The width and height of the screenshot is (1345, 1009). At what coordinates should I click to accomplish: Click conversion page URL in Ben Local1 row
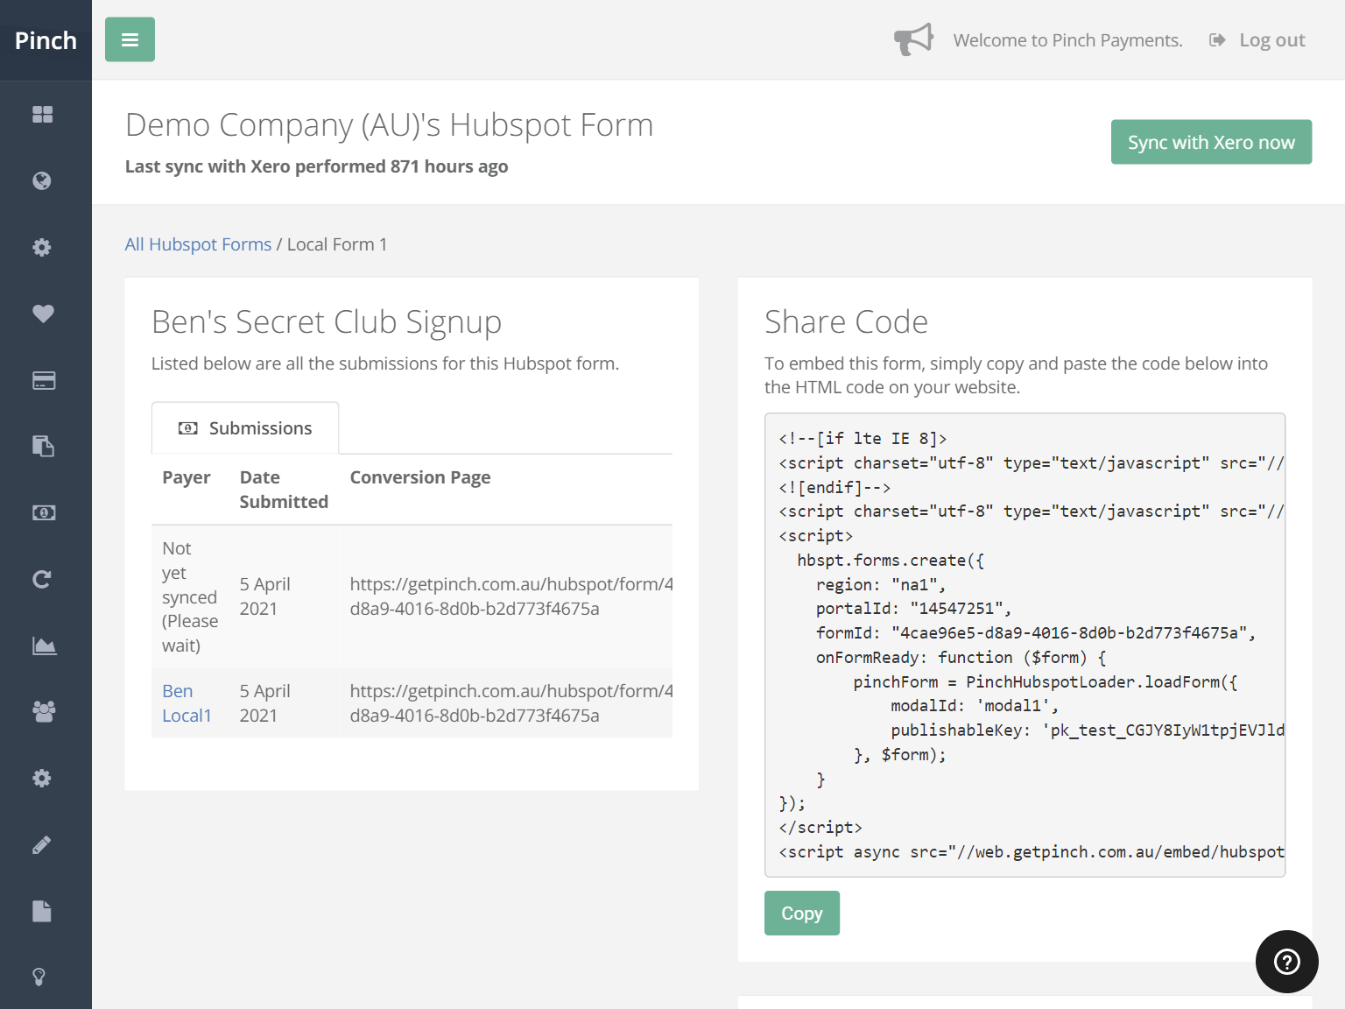click(x=511, y=703)
